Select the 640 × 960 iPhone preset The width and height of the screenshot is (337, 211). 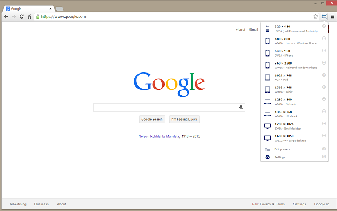294,53
